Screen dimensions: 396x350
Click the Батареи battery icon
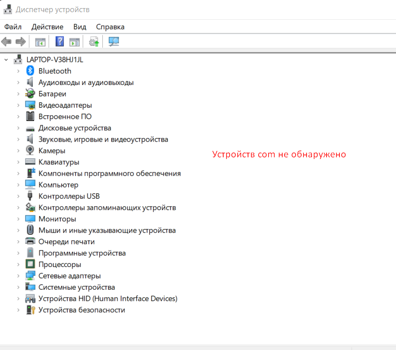(x=30, y=93)
